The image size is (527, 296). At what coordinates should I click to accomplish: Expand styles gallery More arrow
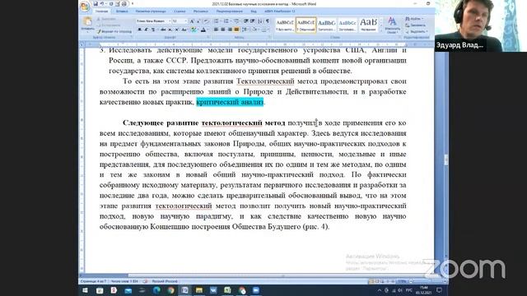381,30
